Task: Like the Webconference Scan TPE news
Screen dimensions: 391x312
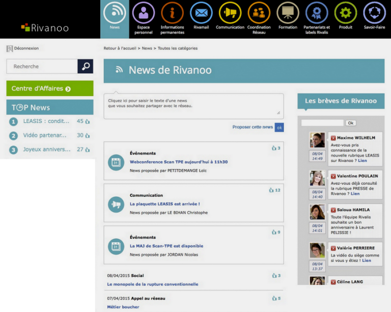Action: (274, 148)
